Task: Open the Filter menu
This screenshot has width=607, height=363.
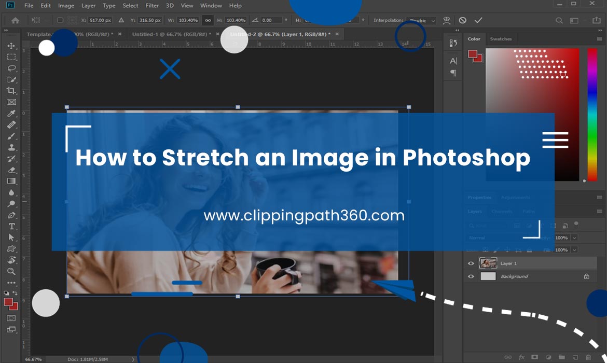Action: point(152,5)
